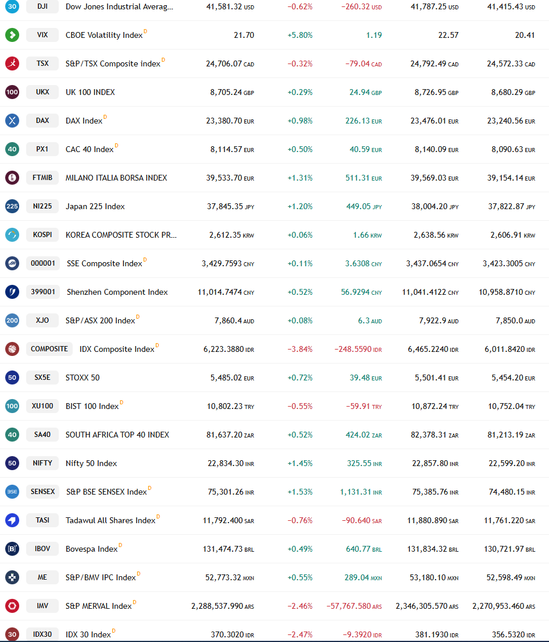Click MERVAL price 2,288,537.990 ARS
Viewport: 549px width, 642px height.
point(223,606)
